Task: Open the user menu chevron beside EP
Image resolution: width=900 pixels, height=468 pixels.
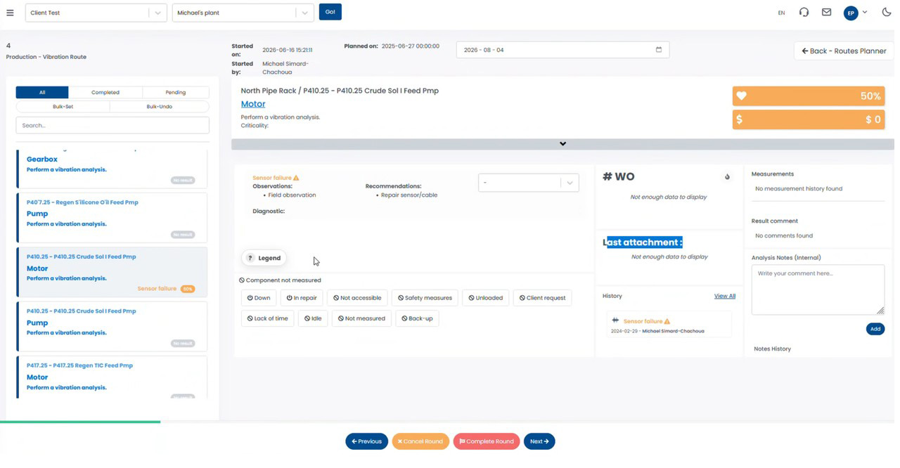Action: (x=865, y=12)
